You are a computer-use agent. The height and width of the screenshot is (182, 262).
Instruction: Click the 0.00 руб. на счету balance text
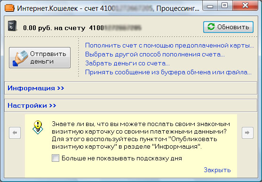coord(54,28)
